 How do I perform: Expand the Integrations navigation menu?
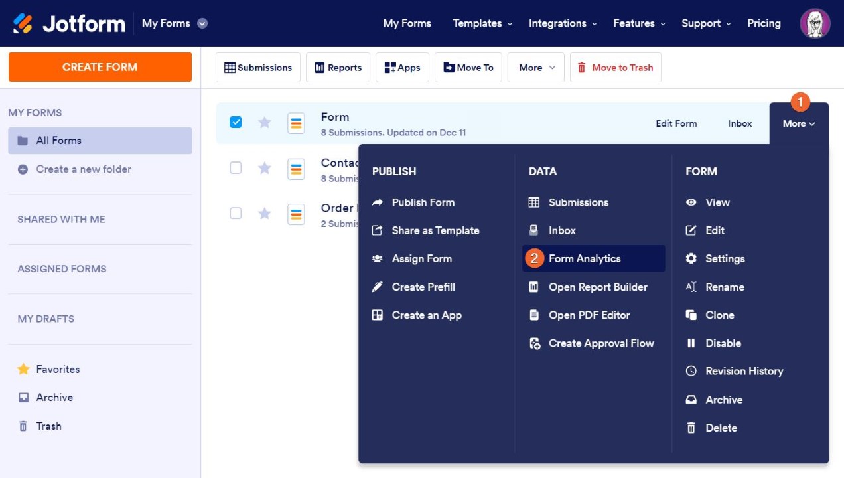pyautogui.click(x=562, y=23)
